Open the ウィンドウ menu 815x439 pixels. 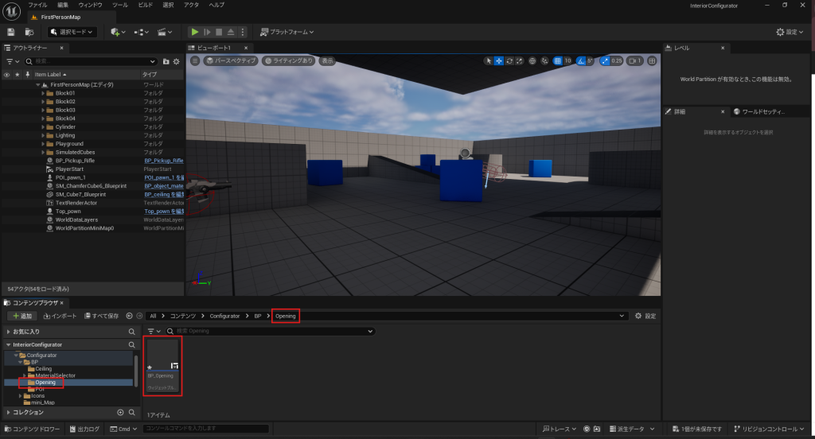coord(90,5)
